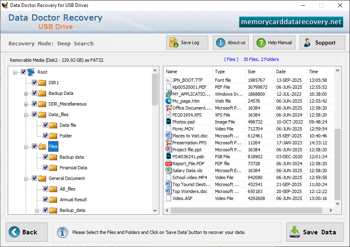Sort file list by Time column
This screenshot has width=350, height=247.
coord(320,72)
